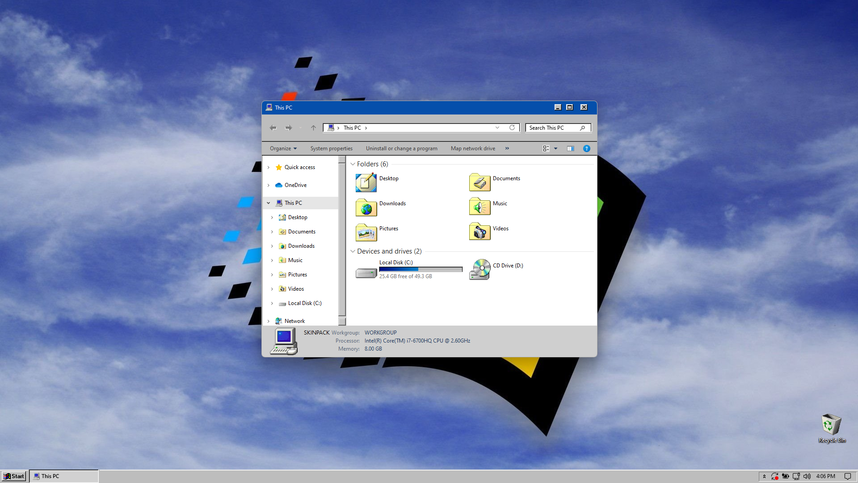Click the Uninstall or change a program button
858x483 pixels.
click(401, 148)
